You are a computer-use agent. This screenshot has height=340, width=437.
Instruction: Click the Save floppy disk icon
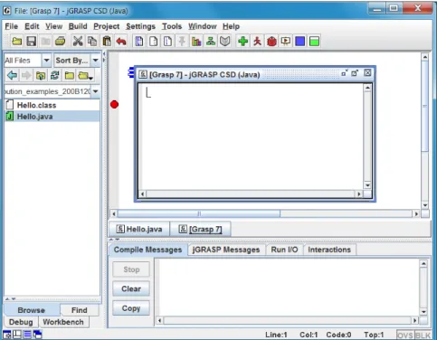coord(32,41)
